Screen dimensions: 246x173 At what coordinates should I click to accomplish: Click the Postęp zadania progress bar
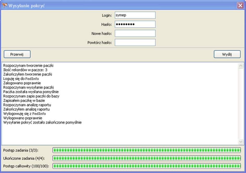click(x=147, y=150)
